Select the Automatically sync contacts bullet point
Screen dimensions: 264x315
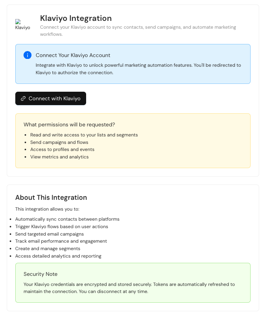point(67,219)
